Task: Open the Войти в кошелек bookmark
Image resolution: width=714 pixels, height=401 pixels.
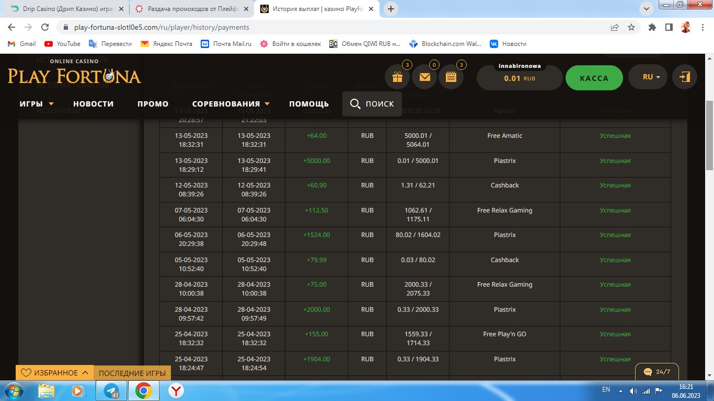Action: [291, 44]
